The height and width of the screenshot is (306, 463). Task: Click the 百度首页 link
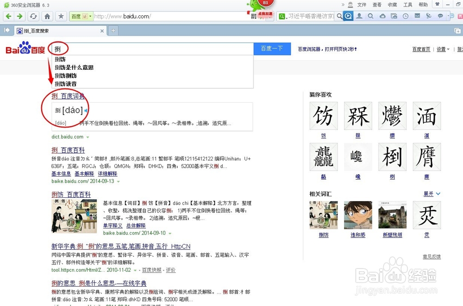pos(421,49)
